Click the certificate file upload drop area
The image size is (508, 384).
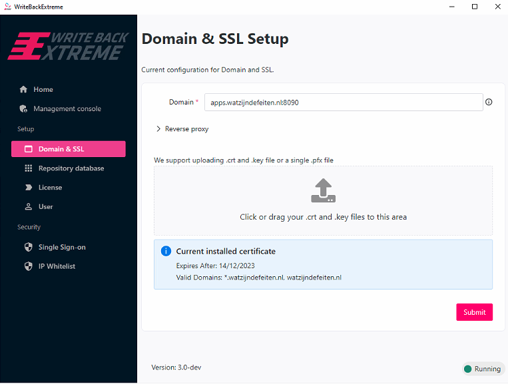point(324,201)
